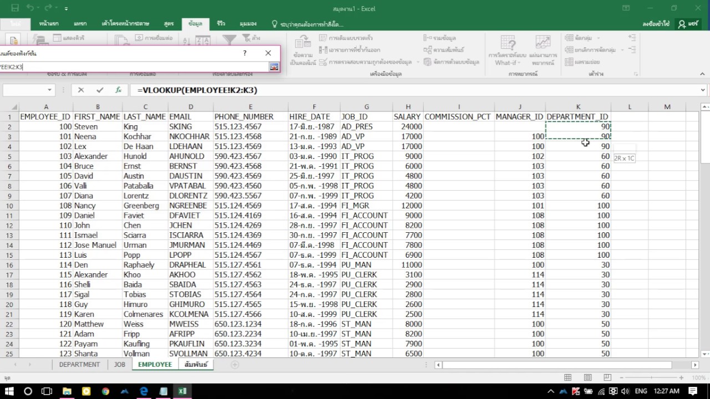Click the Data Validation icon

323,62
